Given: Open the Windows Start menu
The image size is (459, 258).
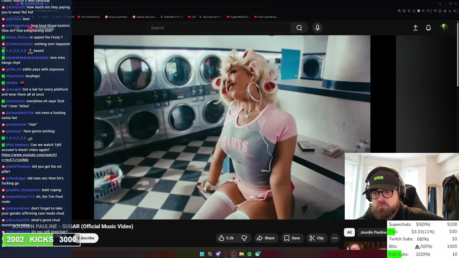Looking at the screenshot, I should coord(202,254).
